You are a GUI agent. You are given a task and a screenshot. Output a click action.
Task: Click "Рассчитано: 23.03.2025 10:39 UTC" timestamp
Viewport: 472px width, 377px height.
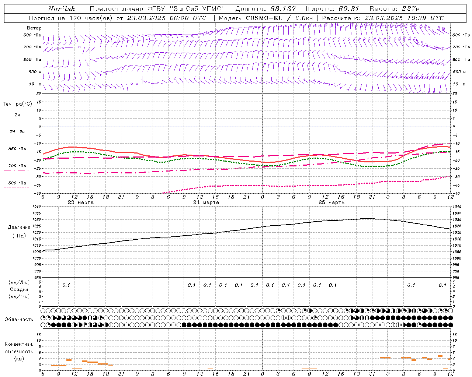[383, 18]
